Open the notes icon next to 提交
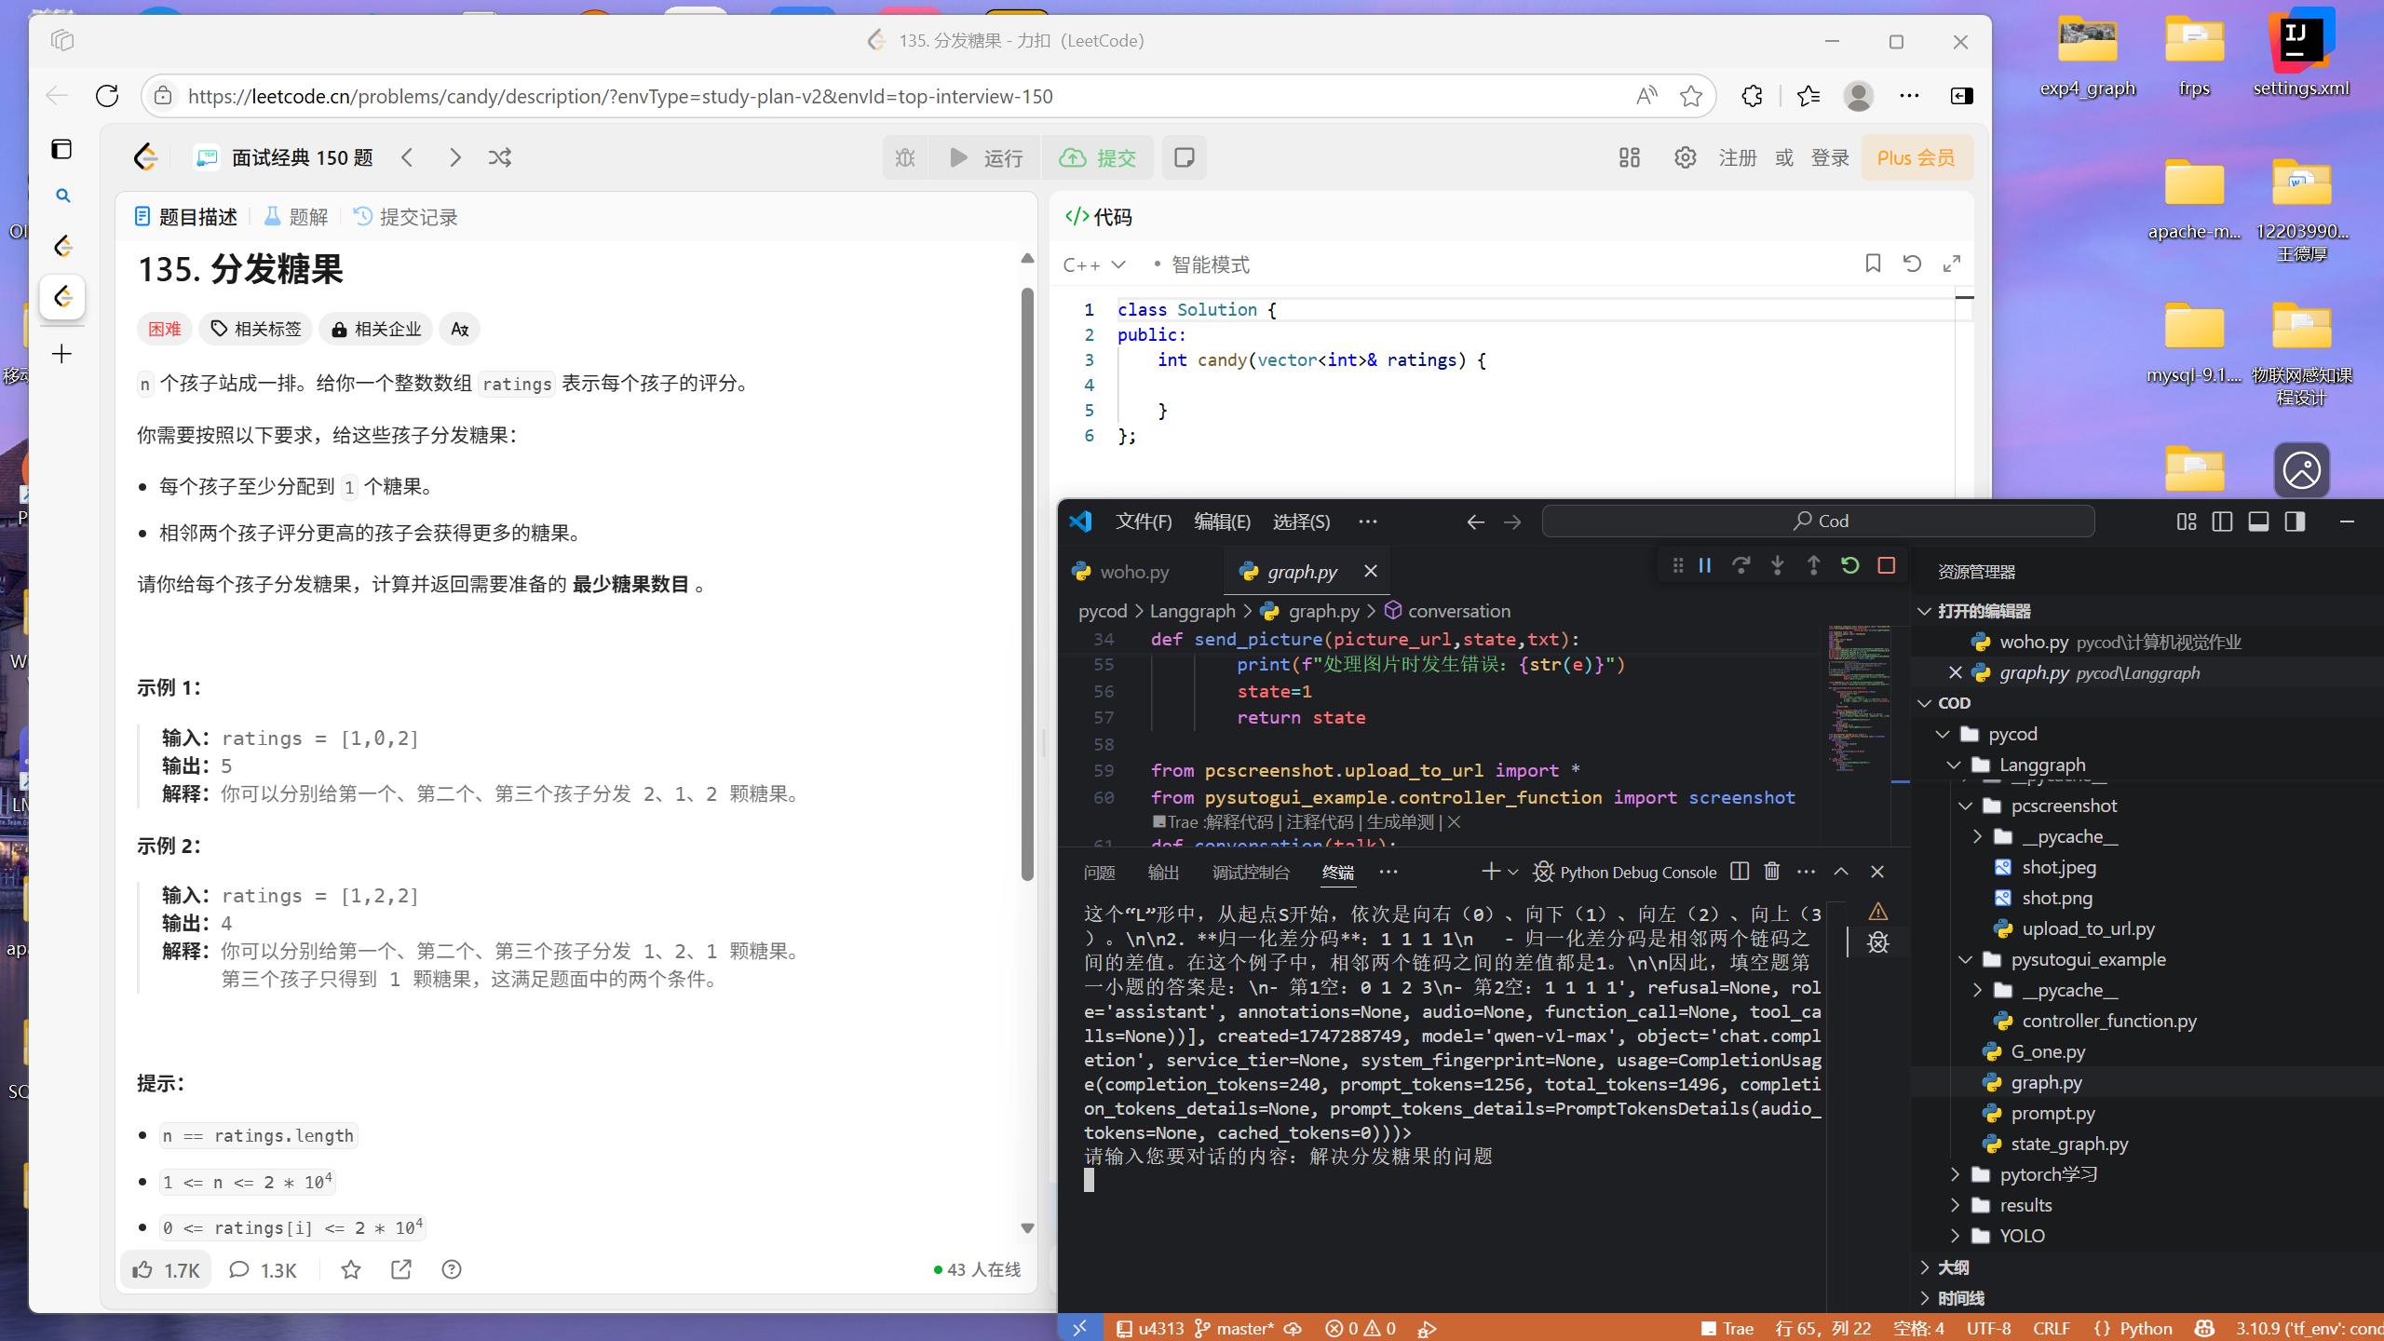2384x1341 pixels. point(1184,157)
